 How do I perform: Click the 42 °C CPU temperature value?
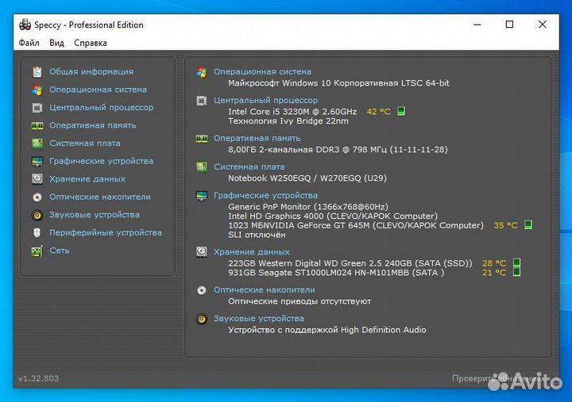point(378,112)
